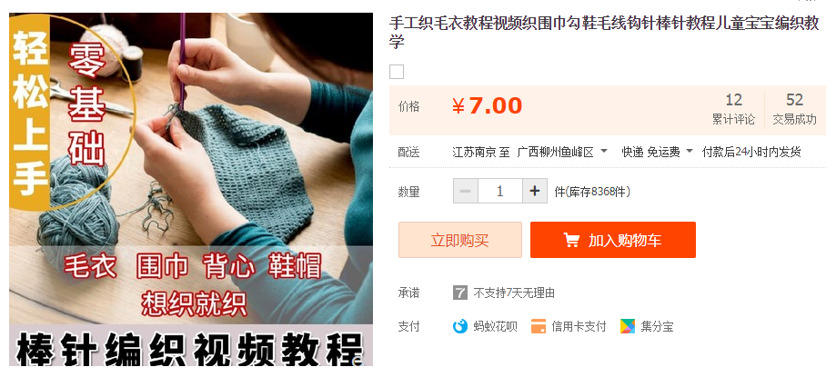
Task: Click the 蚂蚁花呗 label text
Action: (495, 326)
